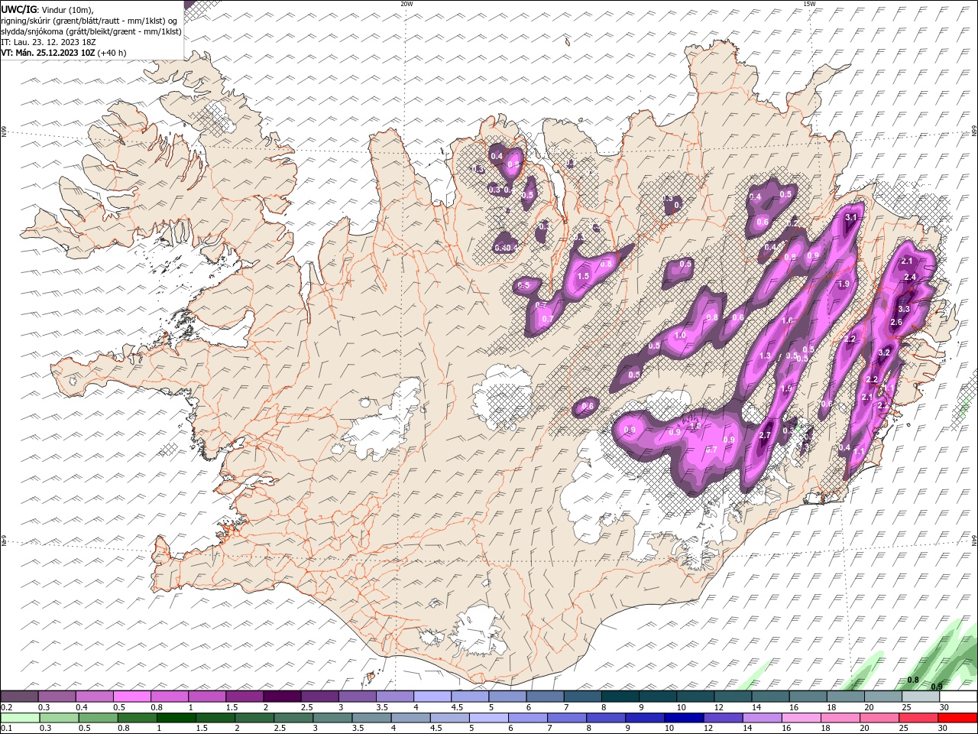The width and height of the screenshot is (978, 734).
Task: Select the bottom-row blue swatch labeled 8
Action: tap(606, 717)
